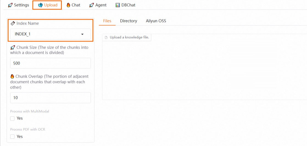Click the 'Upload a knowledge file.' label
Image resolution: width=307 pixels, height=146 pixels.
(129, 37)
